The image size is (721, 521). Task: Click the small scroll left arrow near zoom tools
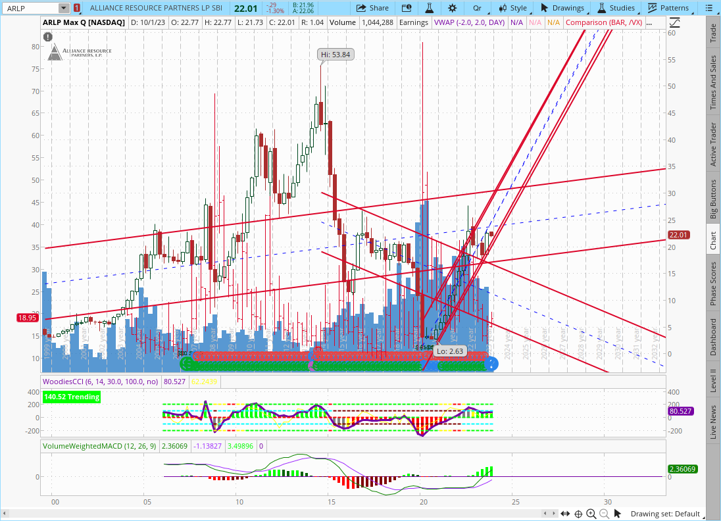[x=545, y=514]
